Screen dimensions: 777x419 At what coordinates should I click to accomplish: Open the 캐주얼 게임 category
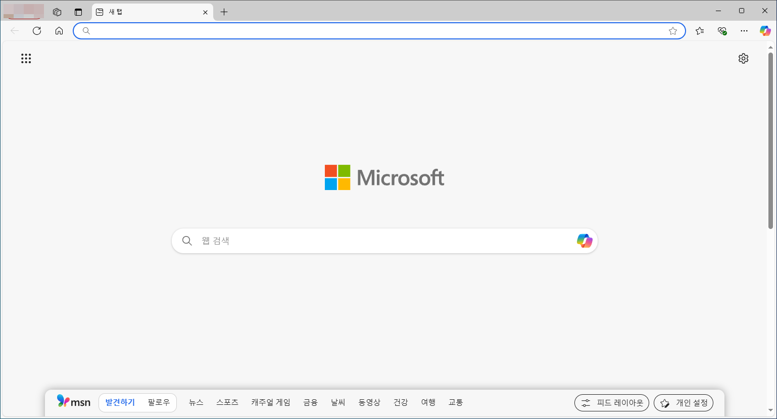[271, 403]
